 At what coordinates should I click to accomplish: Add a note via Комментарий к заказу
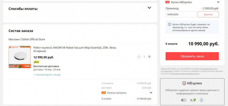coord(47,75)
